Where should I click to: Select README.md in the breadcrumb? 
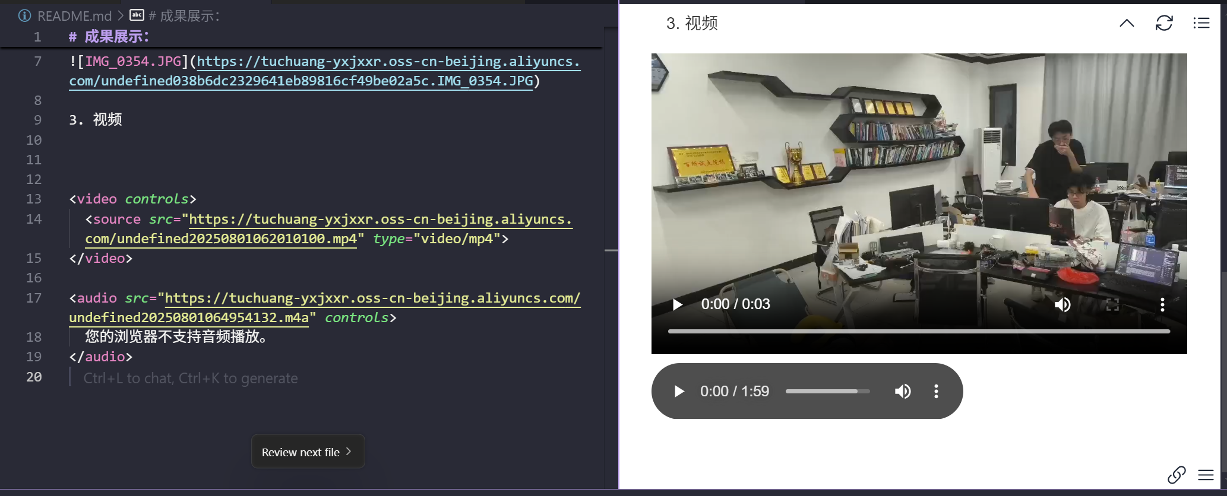coord(74,16)
